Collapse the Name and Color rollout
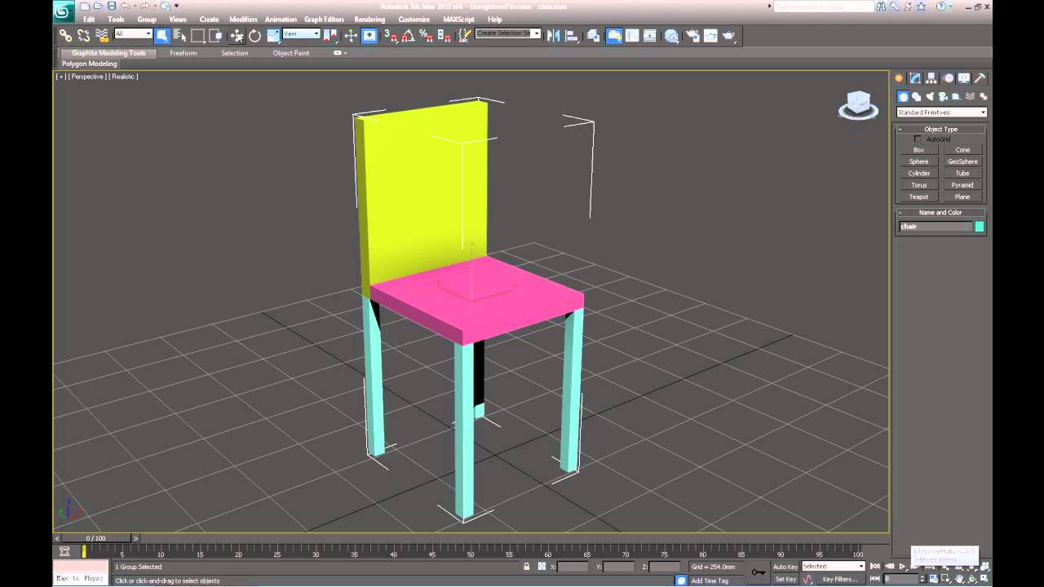The image size is (1044, 587). pos(941,212)
